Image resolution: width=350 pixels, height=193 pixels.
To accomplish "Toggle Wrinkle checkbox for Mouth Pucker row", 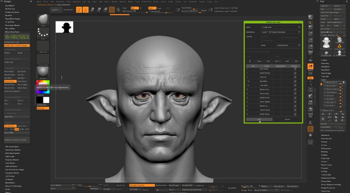I will 295,73.
